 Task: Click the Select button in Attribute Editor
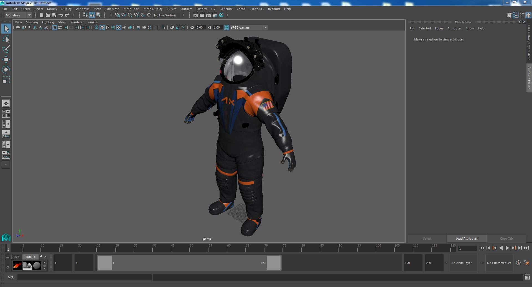(x=427, y=238)
